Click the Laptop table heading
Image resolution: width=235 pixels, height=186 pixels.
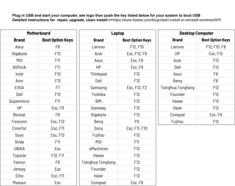118,33
